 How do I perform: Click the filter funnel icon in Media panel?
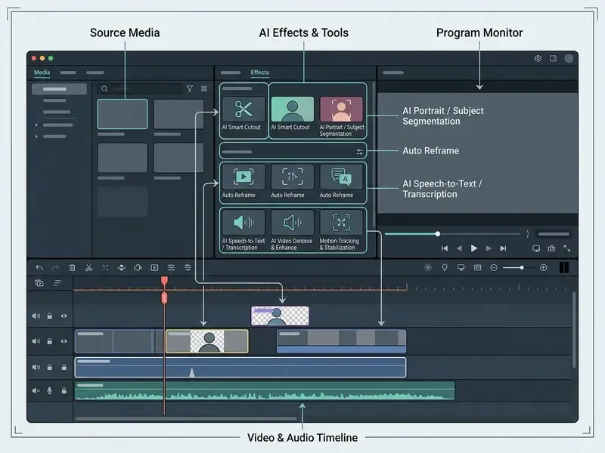[190, 88]
